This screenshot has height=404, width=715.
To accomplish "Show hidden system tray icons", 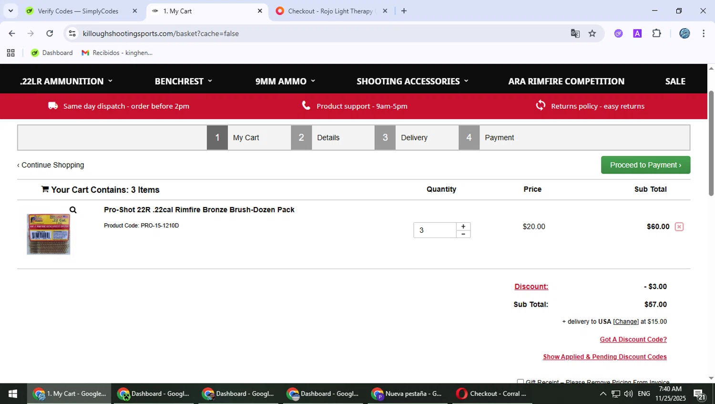I will pyautogui.click(x=603, y=394).
